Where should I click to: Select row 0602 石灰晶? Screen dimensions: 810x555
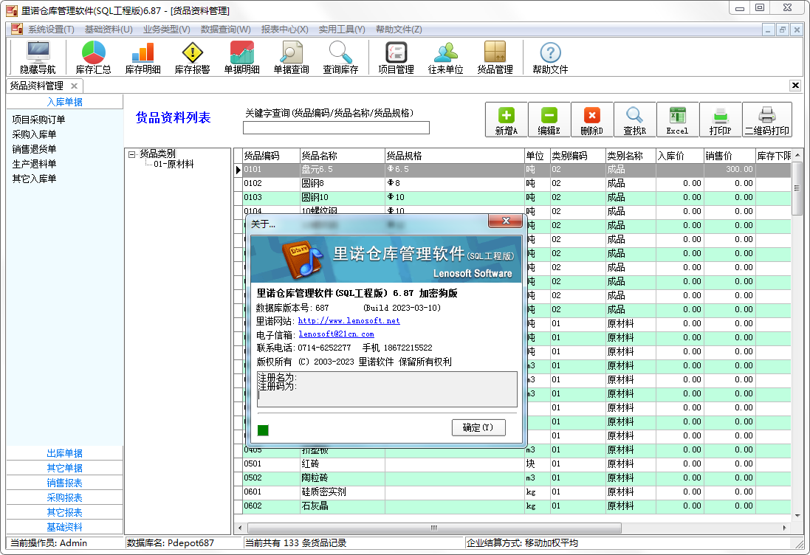[512, 506]
